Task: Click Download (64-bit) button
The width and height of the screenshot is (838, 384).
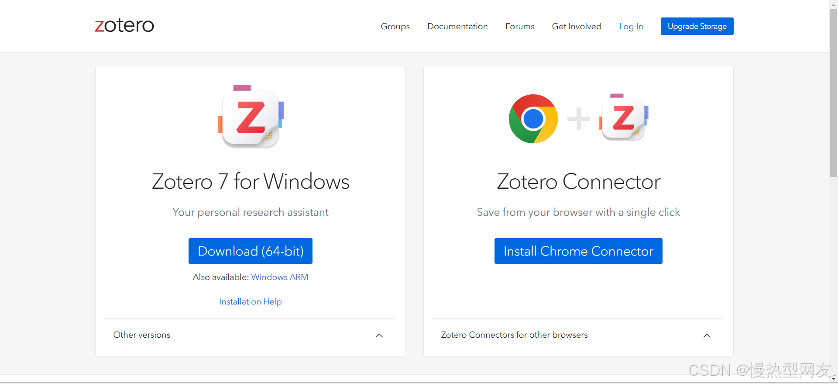Action: [251, 251]
